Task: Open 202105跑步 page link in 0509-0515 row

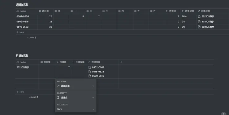Action: [206, 22]
